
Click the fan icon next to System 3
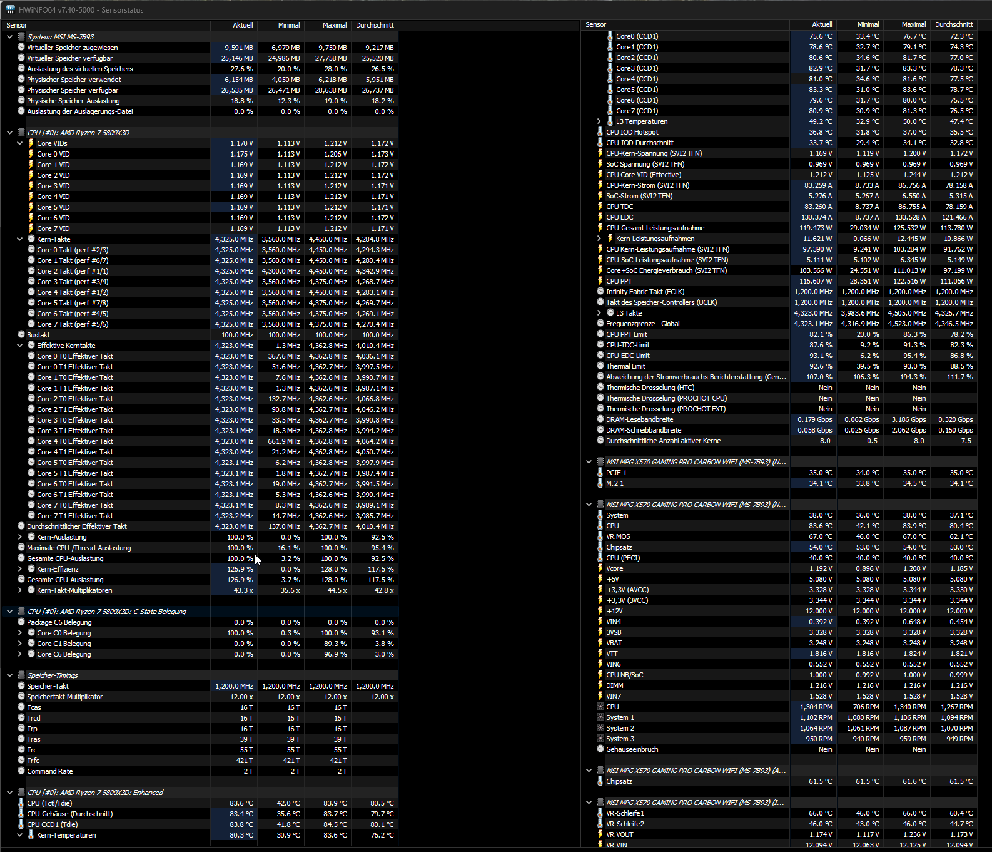(600, 739)
